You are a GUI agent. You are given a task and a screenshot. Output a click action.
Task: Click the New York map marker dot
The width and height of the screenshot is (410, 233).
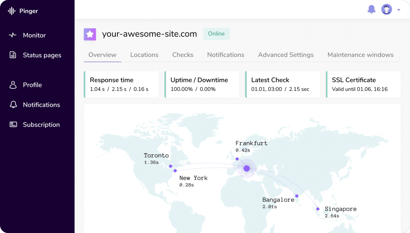tap(175, 171)
